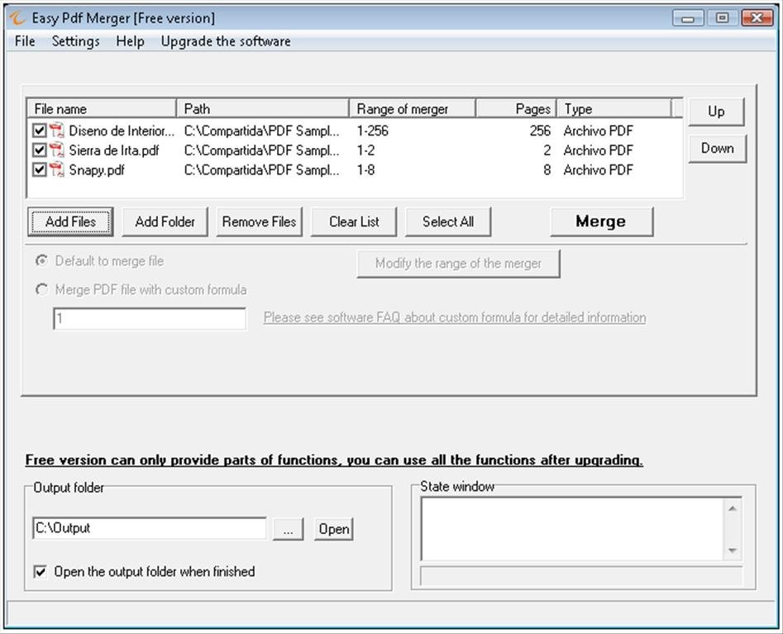Click the Output folder path field
This screenshot has height=634, width=783.
150,528
